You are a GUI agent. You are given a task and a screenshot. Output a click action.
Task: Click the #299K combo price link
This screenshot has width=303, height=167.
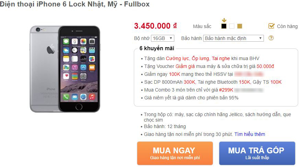click(226, 90)
